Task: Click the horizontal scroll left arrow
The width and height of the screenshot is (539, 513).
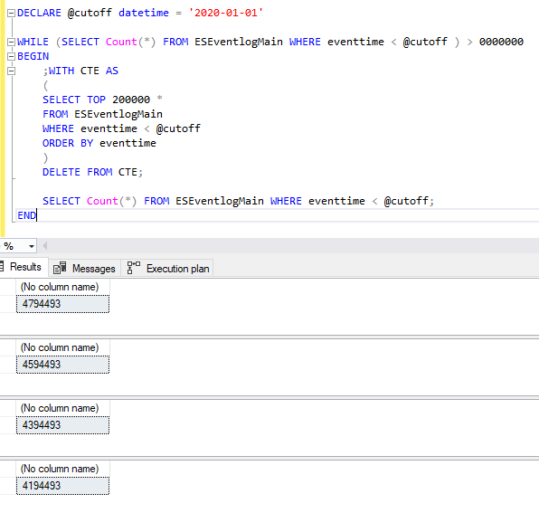Action: (x=44, y=246)
